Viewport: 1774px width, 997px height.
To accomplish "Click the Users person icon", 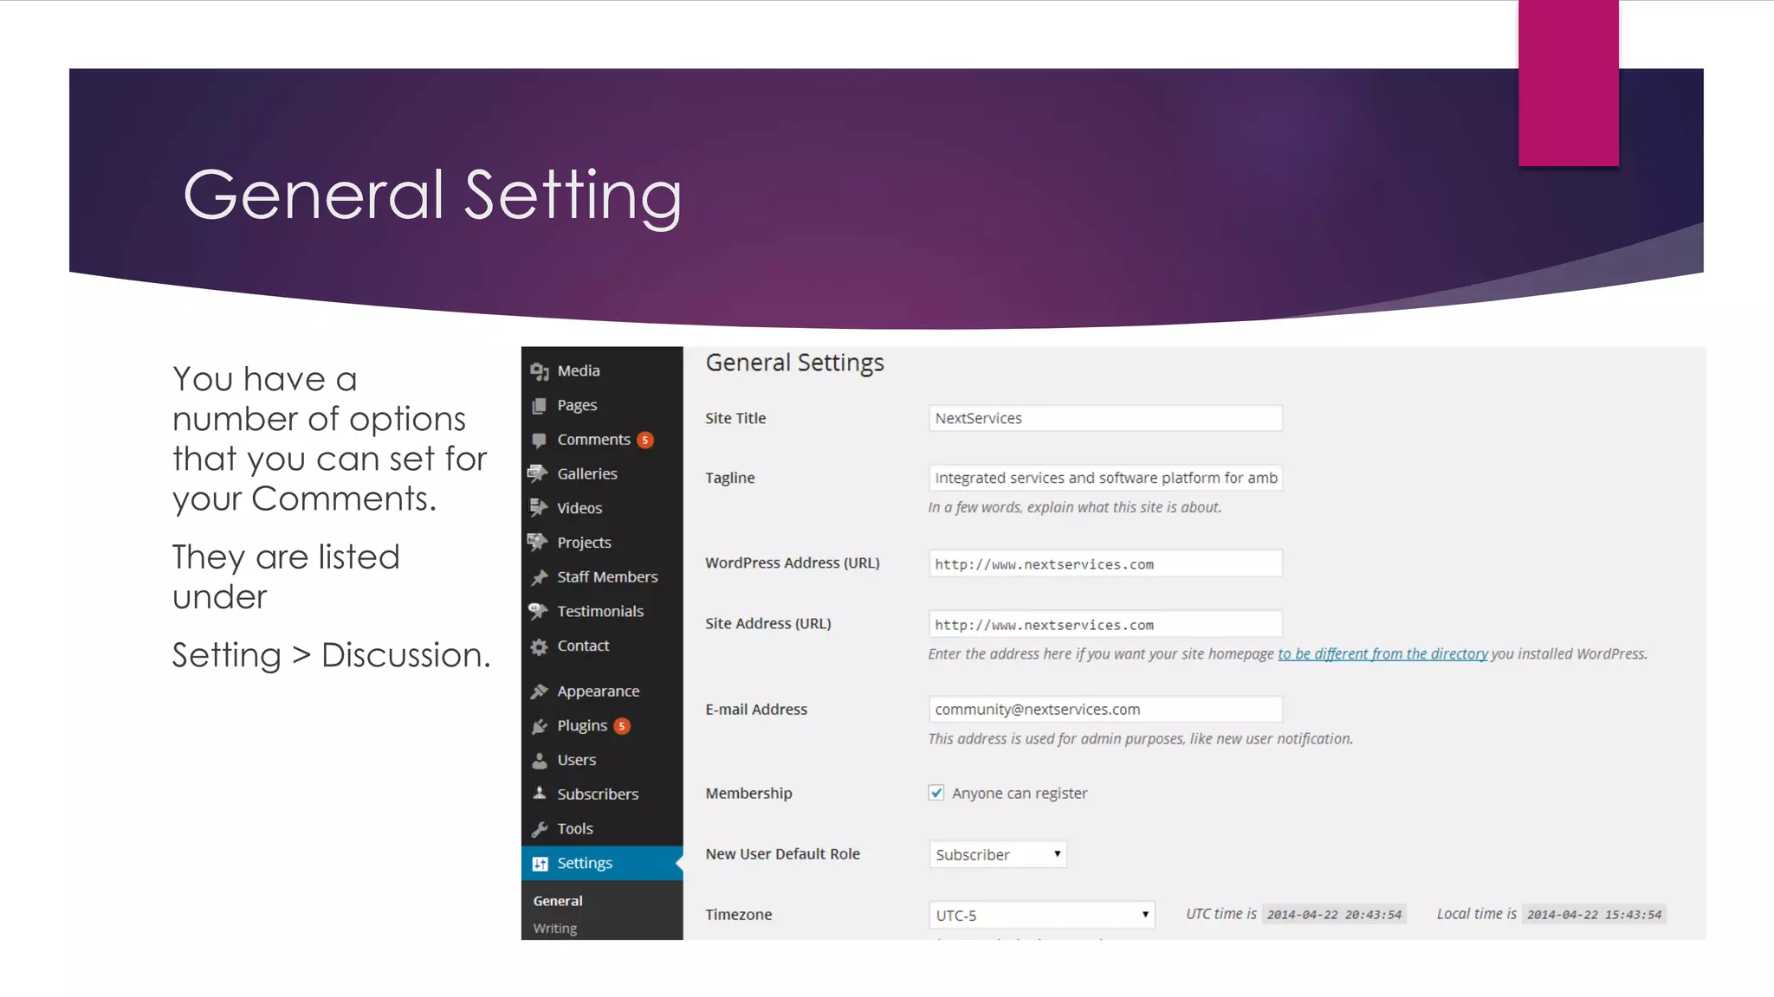I will point(540,760).
